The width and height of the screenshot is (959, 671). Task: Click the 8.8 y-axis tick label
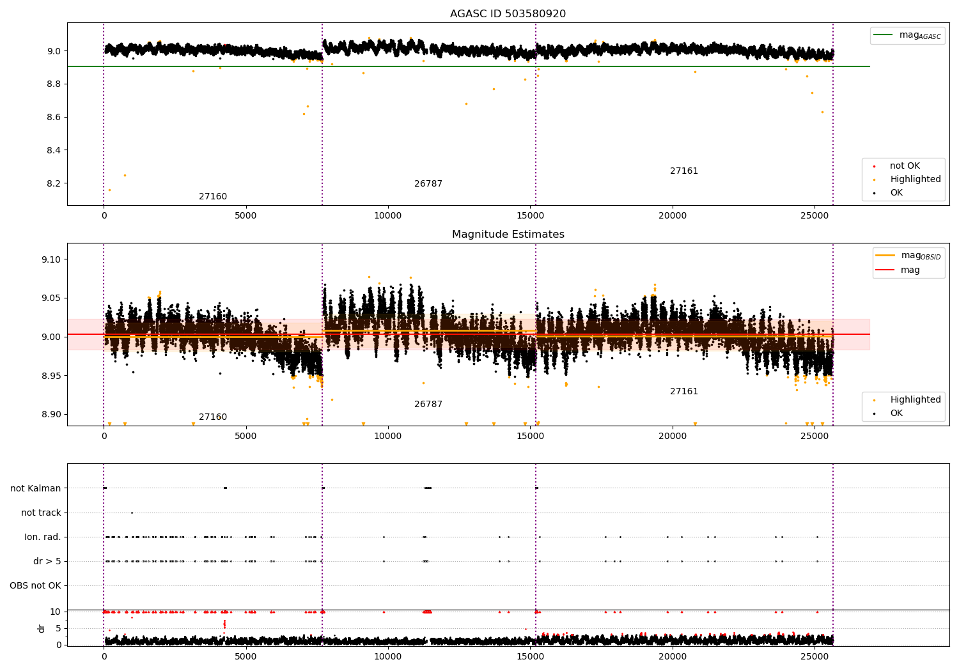tap(53, 84)
